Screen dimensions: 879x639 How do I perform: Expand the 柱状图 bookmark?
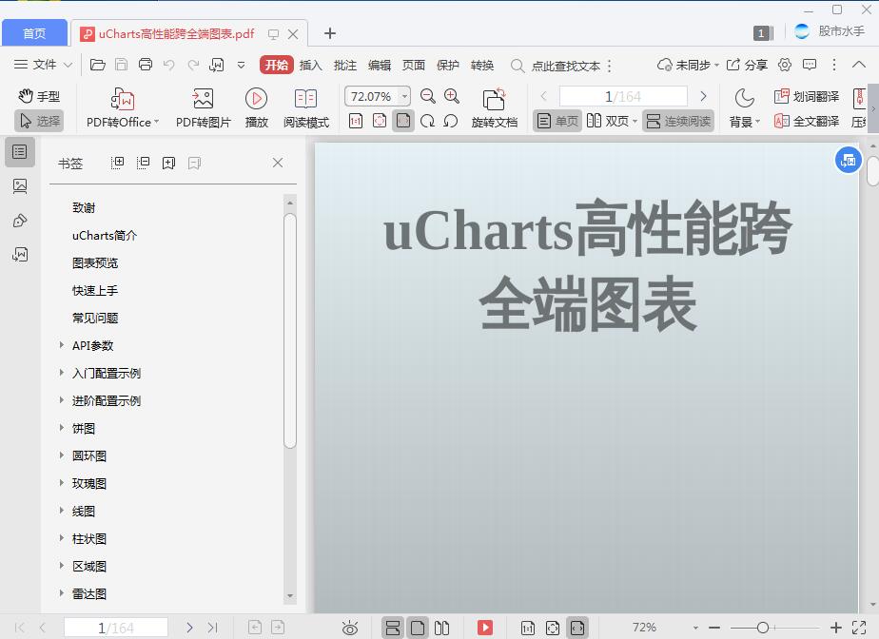click(61, 538)
